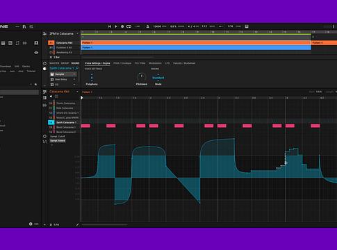
Task: Open the browser icon in header
Action: coord(24,26)
